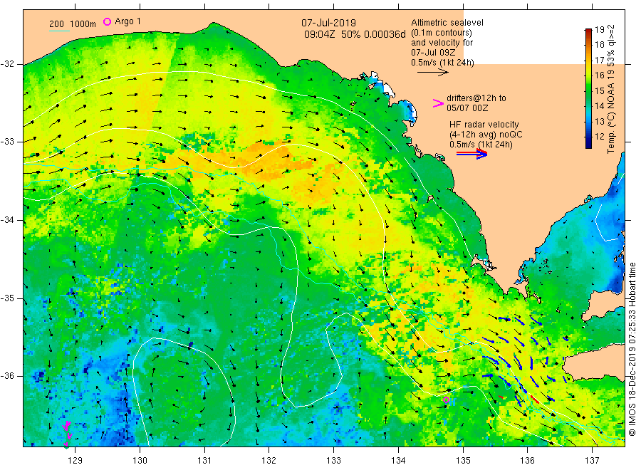Click the '200 1000m' depth label
The image size is (641, 470).
(x=73, y=24)
